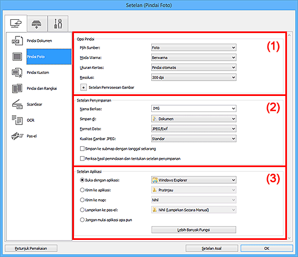The image size is (298, 257).
Task: Click the Pindai Kustom icon
Action: [x=17, y=73]
